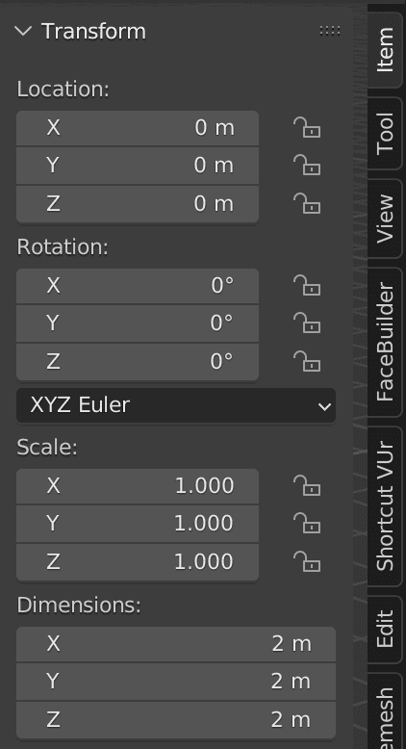This screenshot has height=749, width=406.
Task: Click the Scale X value field
Action: pyautogui.click(x=138, y=486)
